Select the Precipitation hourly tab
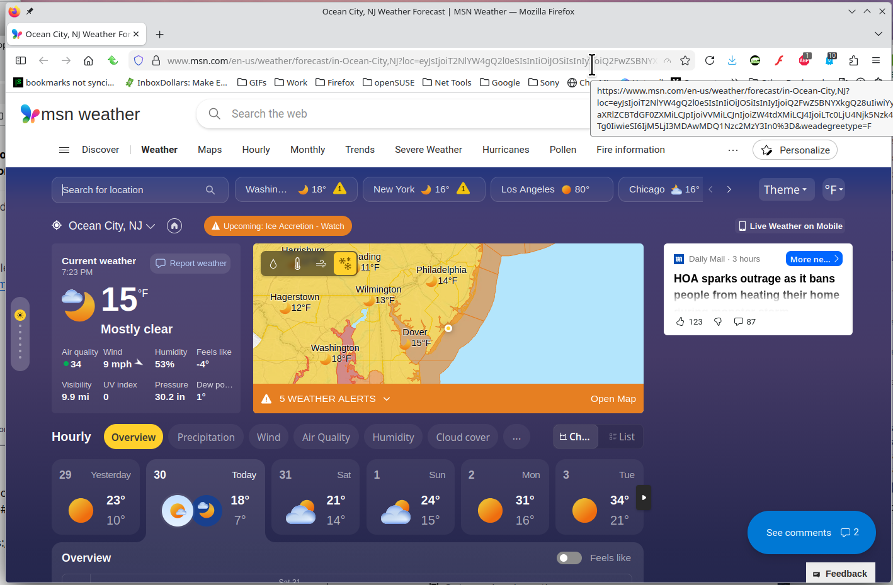Screen dimensions: 893x585 tap(206, 437)
